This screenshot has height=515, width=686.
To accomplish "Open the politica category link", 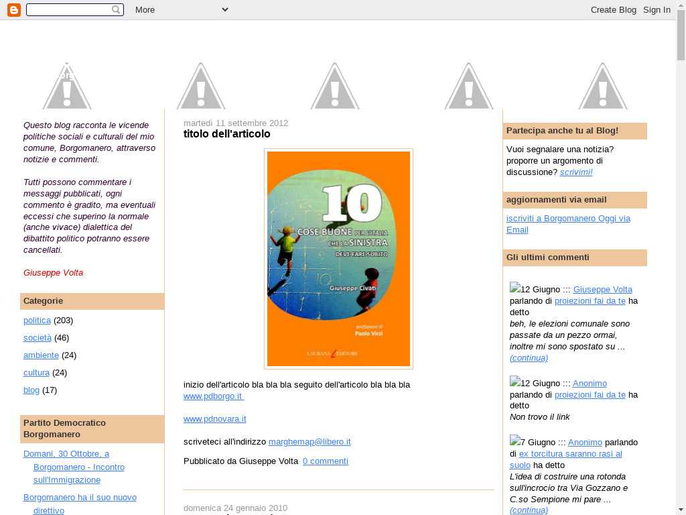I will click(x=37, y=321).
